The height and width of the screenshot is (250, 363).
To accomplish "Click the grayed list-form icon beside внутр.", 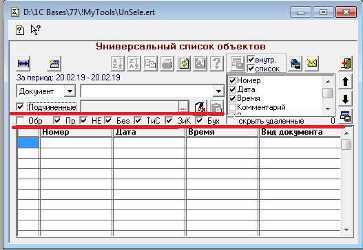I will click(x=237, y=64).
